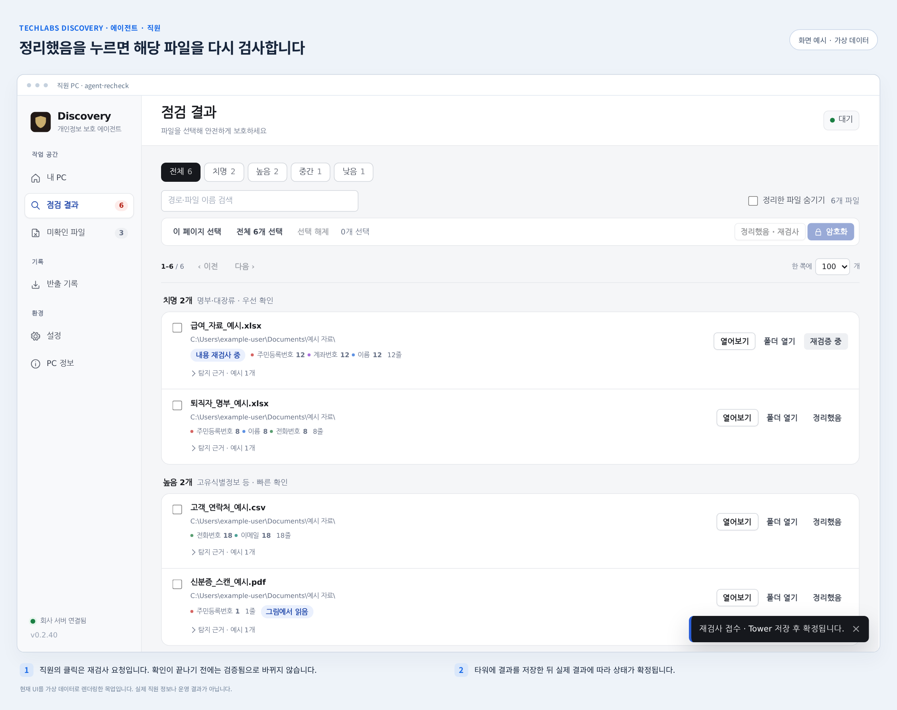Screen dimensions: 897x710
Task: Click the download icon beside 반출 기록
Action: click(x=36, y=284)
